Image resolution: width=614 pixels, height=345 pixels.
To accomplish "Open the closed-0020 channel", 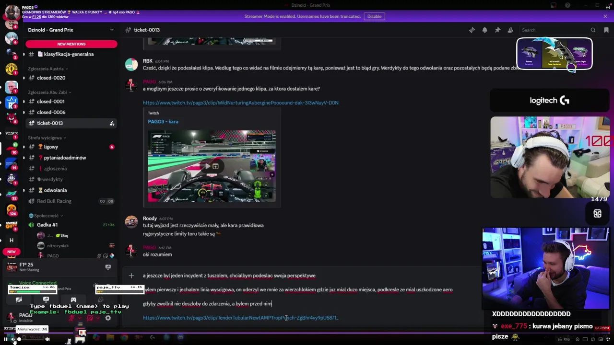I will (x=71, y=78).
